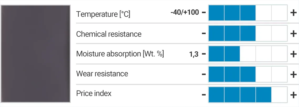Click the Temperature rating bar

(x=248, y=13)
